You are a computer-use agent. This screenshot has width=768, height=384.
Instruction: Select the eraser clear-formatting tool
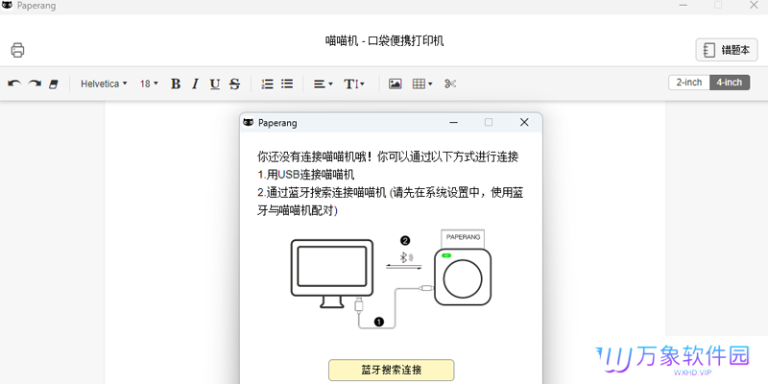(54, 84)
